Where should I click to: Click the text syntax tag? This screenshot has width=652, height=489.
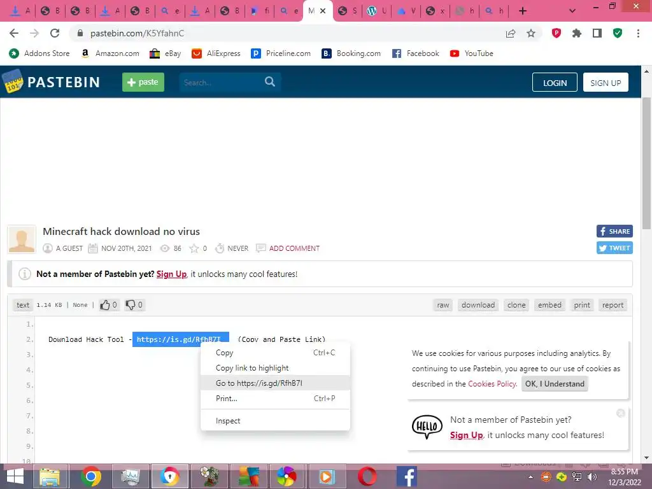tap(23, 305)
